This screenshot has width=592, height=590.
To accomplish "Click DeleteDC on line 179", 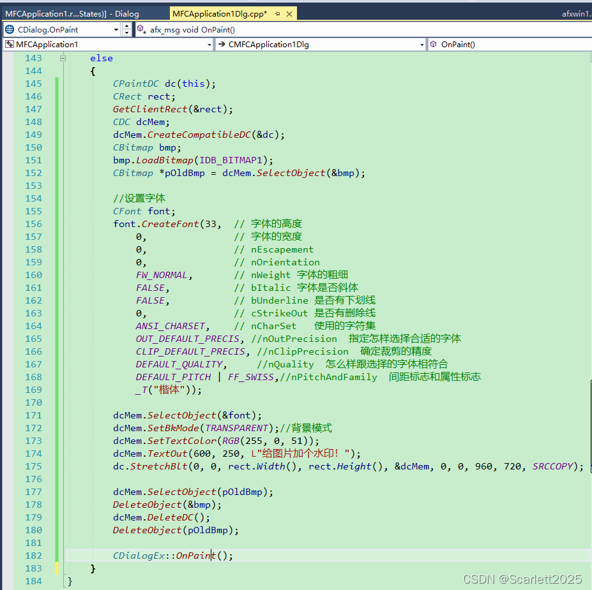I will tap(171, 518).
